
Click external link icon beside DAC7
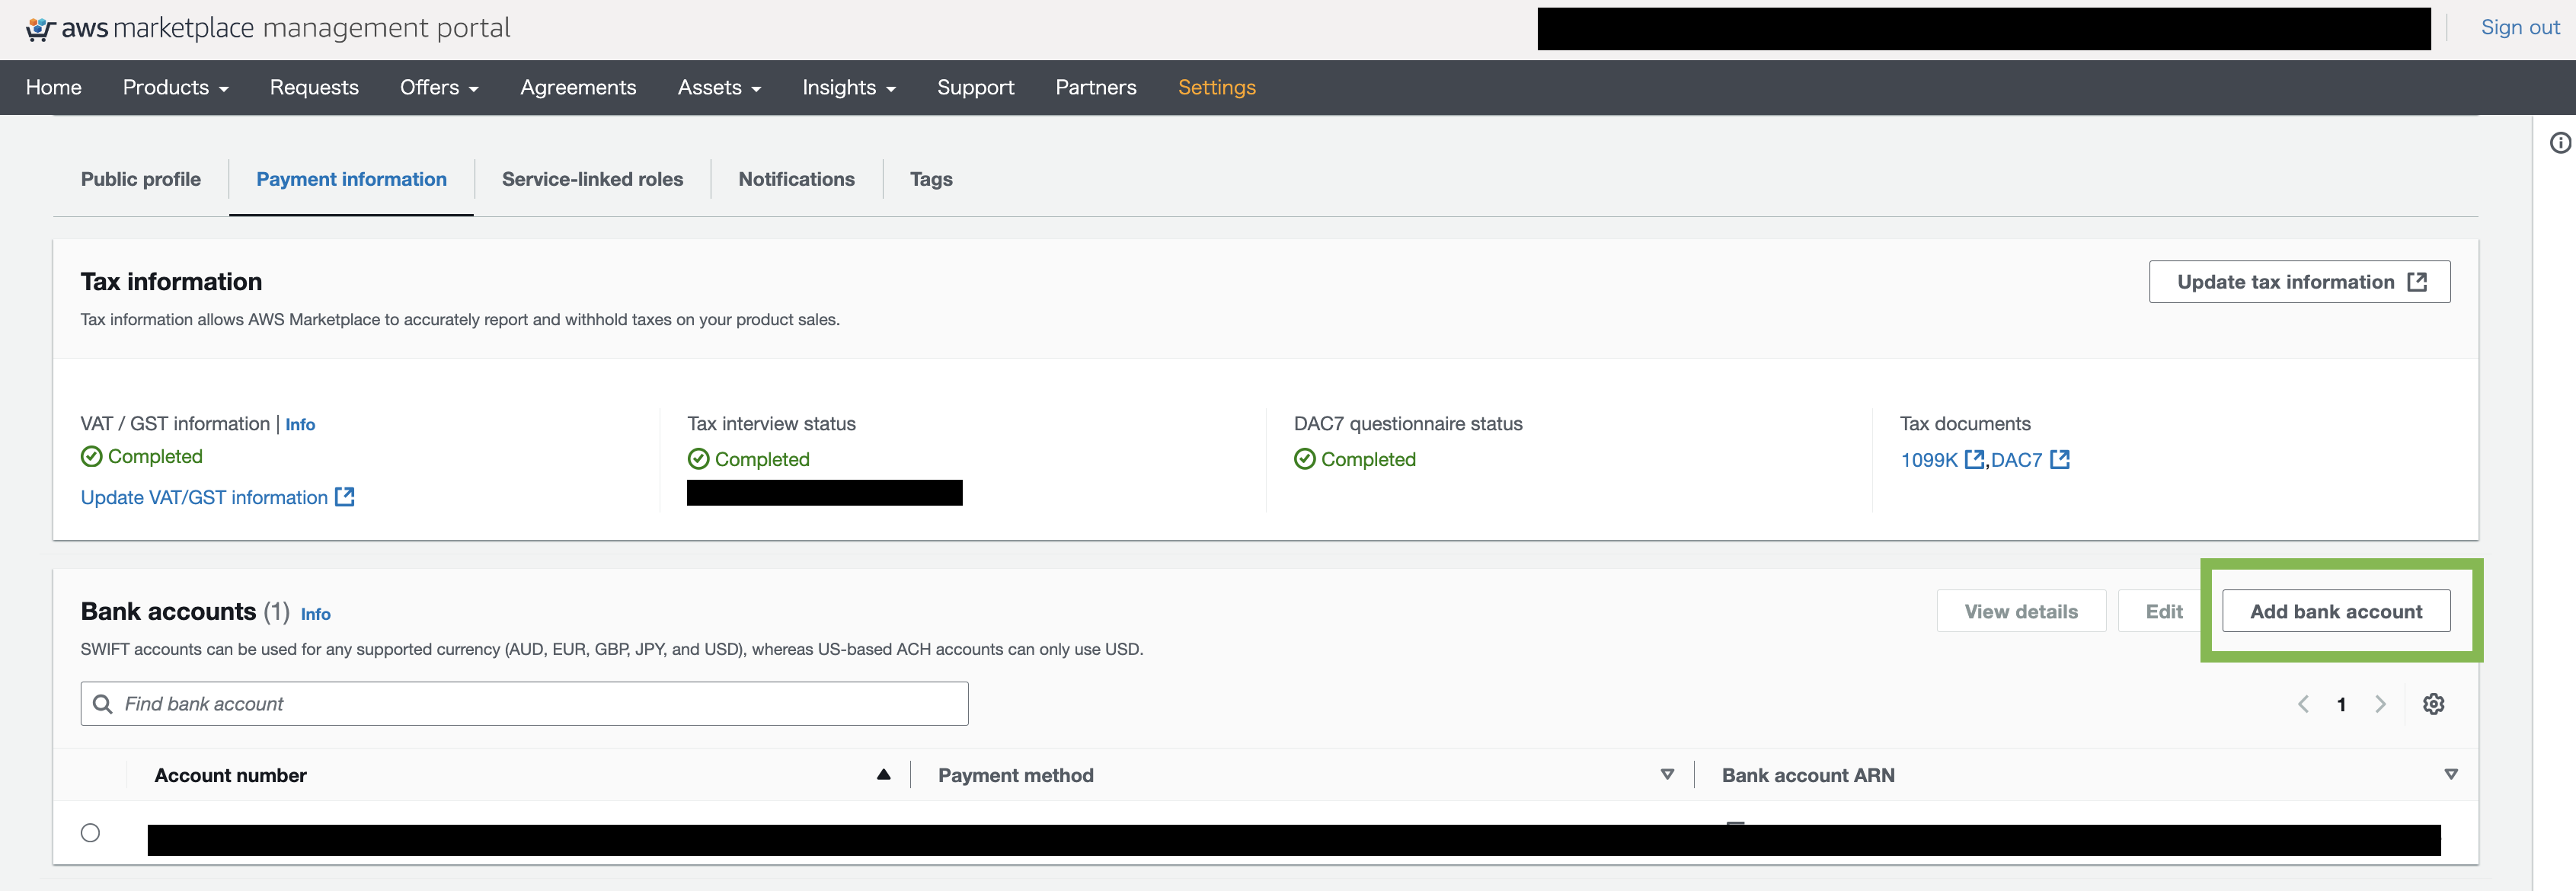(x=2059, y=459)
